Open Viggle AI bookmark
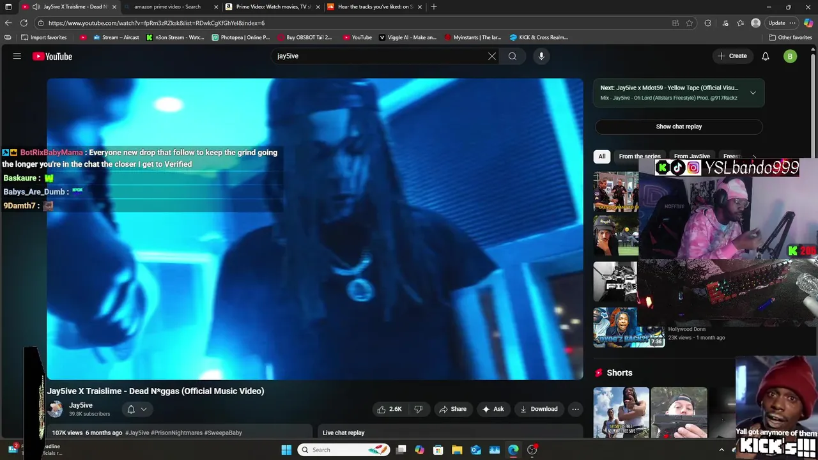The image size is (818, 460). coord(408,38)
